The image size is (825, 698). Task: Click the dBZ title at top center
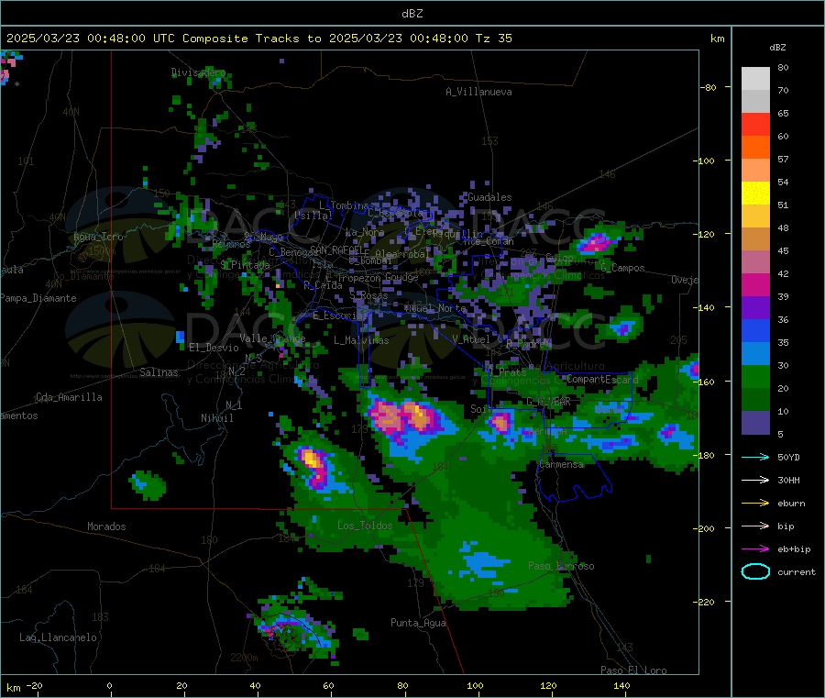(412, 14)
